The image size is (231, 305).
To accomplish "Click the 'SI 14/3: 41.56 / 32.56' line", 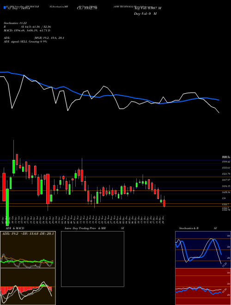I will point(36,27).
